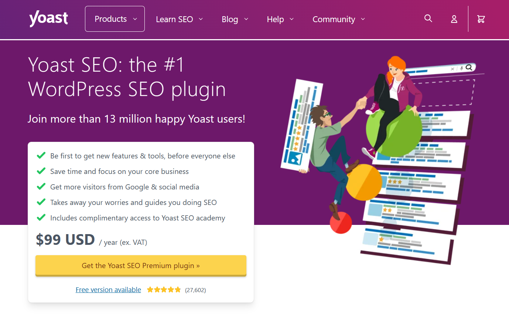The image size is (509, 315).
Task: Click Takes away your worries text
Action: (x=133, y=202)
